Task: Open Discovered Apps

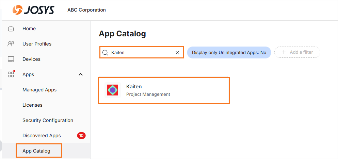Action: pyautogui.click(x=42, y=136)
